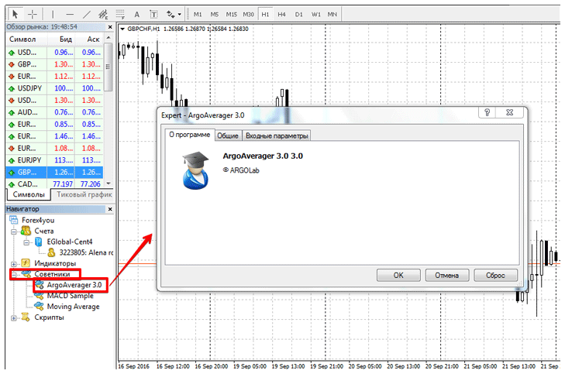Switch chart to the D1 timeframe
This screenshot has height=374, width=565.
[298, 14]
